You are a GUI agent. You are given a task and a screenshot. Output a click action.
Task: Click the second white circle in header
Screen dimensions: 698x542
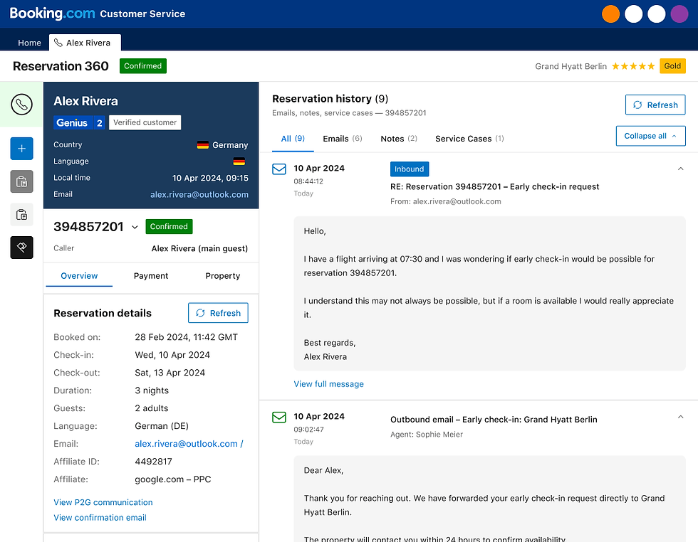(x=656, y=14)
